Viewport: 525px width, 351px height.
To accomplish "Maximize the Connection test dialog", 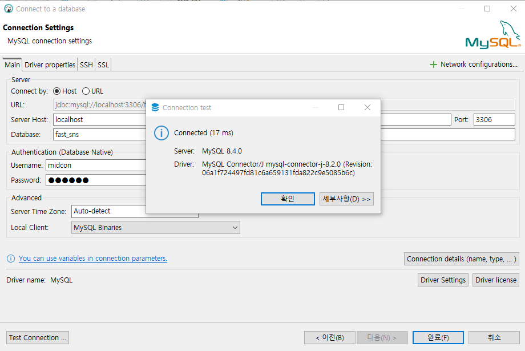I will pos(341,107).
